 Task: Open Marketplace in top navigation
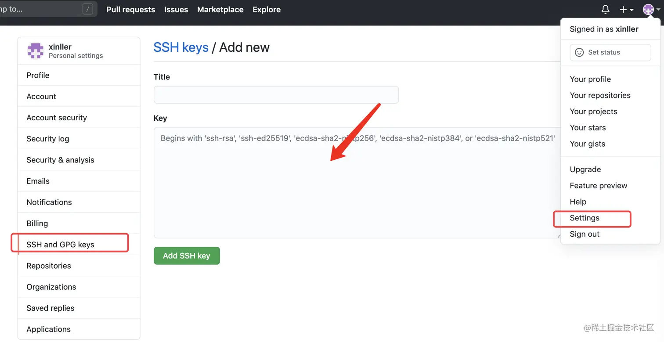220,9
